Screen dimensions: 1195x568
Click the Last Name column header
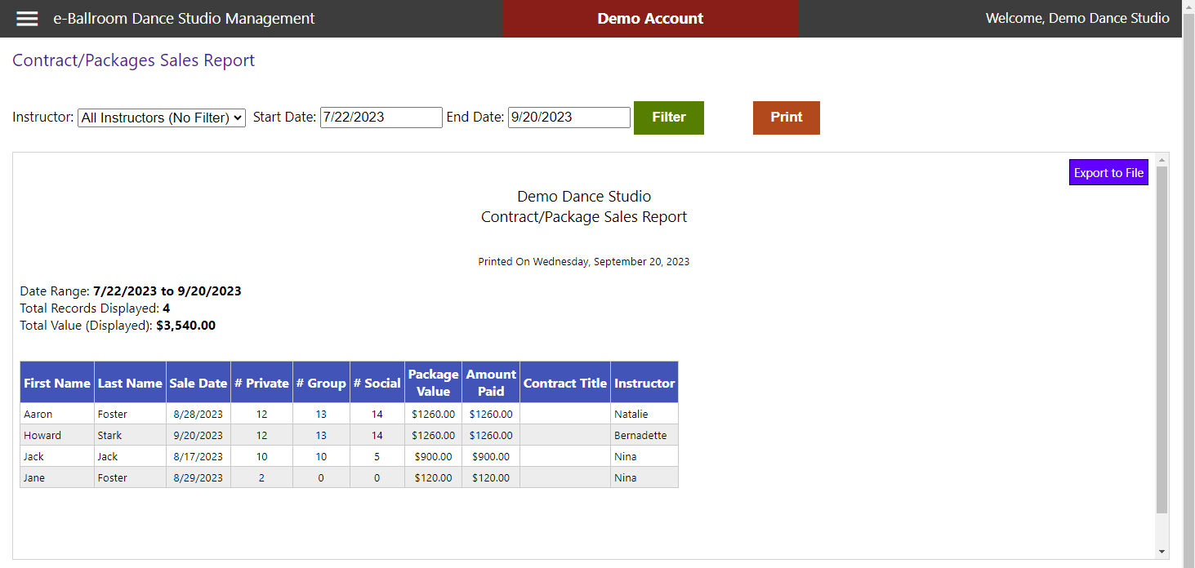(x=130, y=383)
